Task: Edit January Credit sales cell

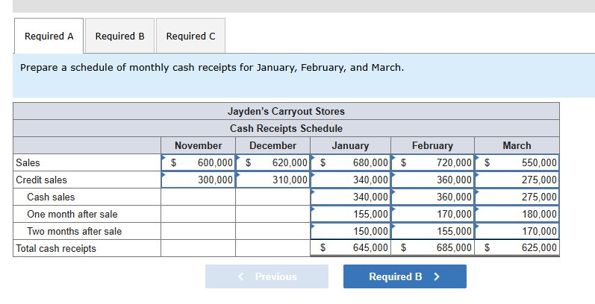Action: (351, 180)
